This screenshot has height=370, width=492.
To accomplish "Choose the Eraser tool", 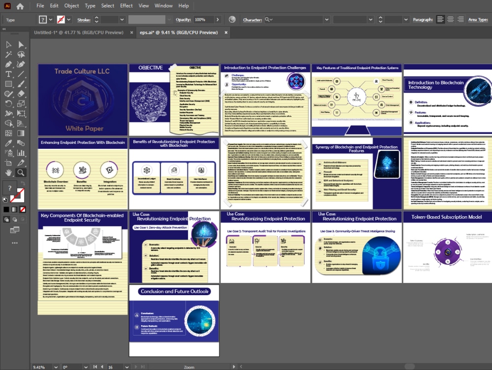I will 21,94.
